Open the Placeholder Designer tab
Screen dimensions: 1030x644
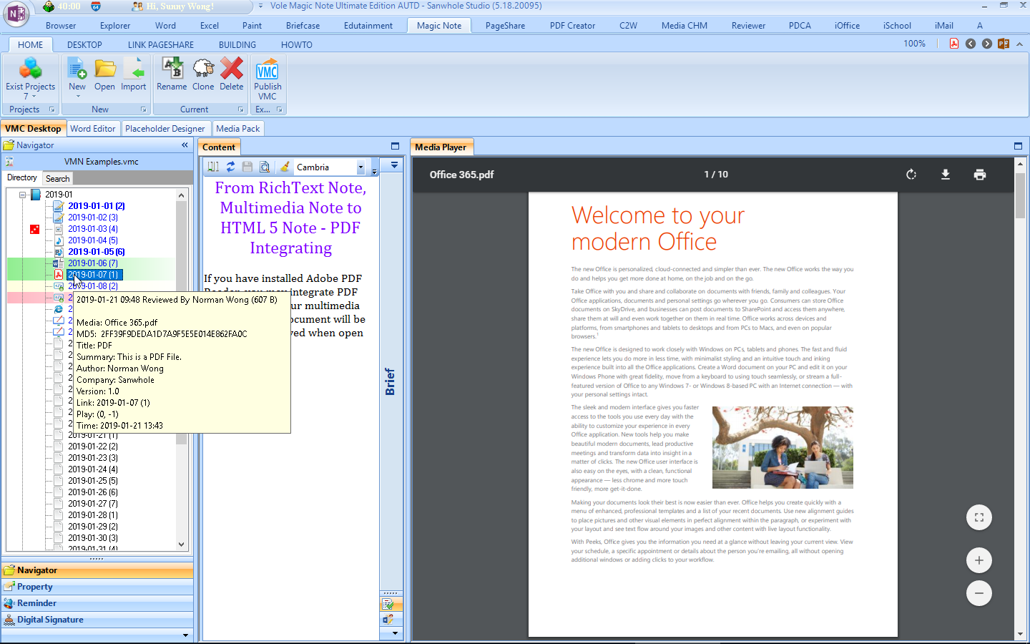click(165, 129)
